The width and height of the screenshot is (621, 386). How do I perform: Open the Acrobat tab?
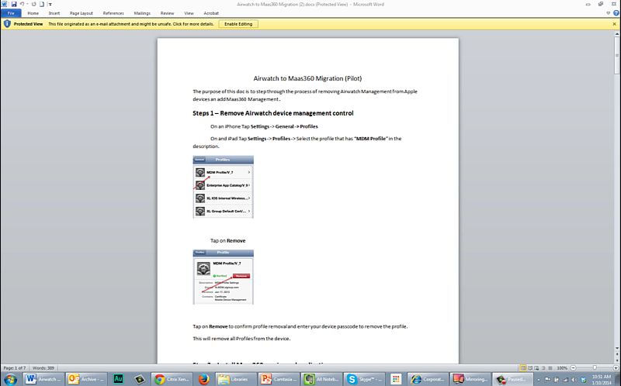(211, 13)
